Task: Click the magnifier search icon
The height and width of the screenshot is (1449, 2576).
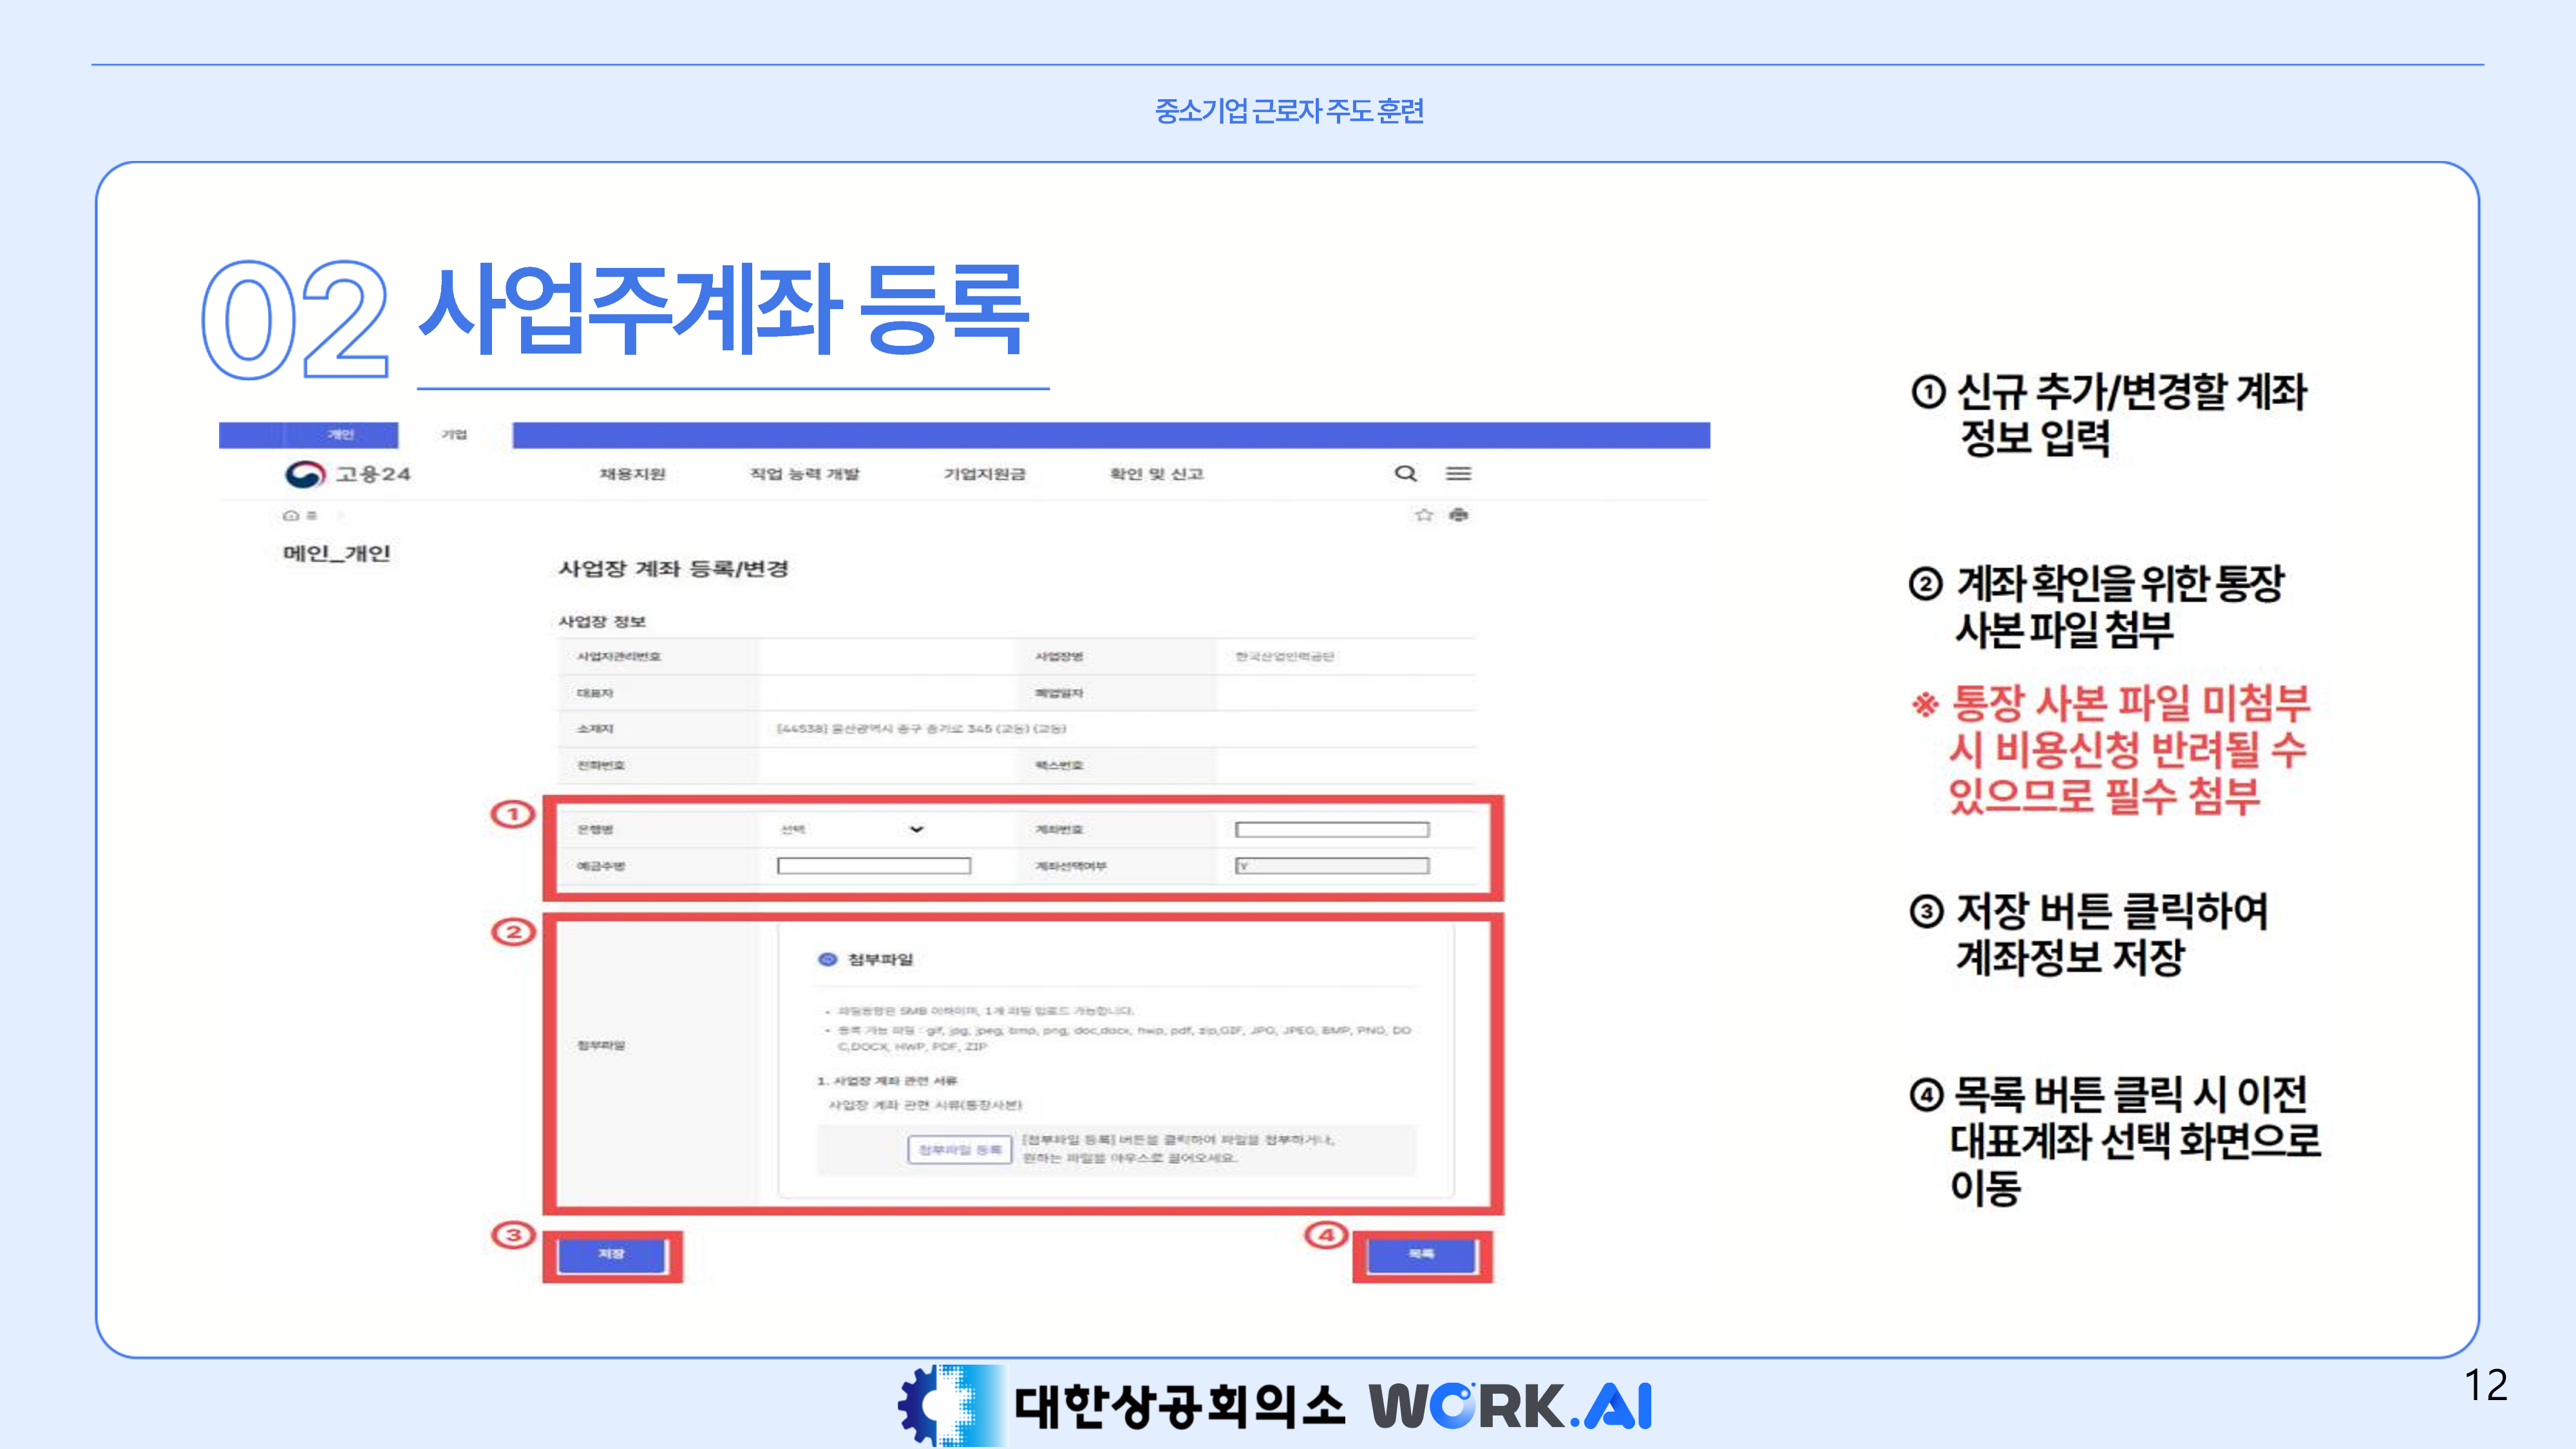Action: (1405, 473)
